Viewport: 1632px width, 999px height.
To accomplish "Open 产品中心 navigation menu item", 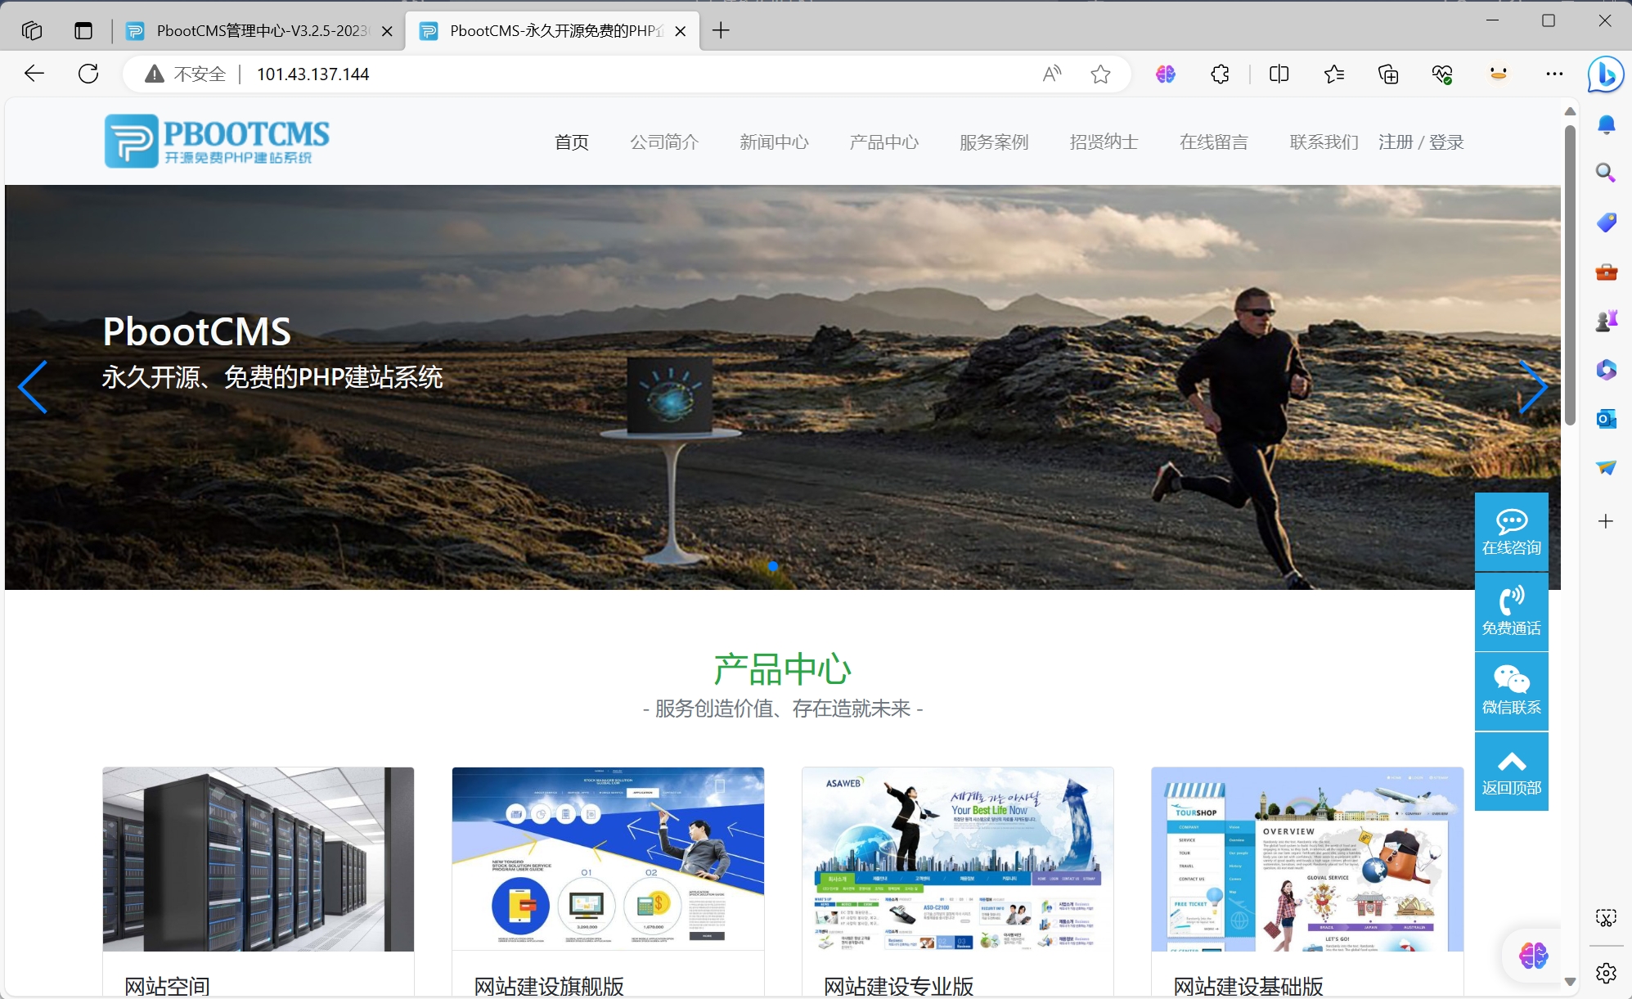I will pos(883,142).
